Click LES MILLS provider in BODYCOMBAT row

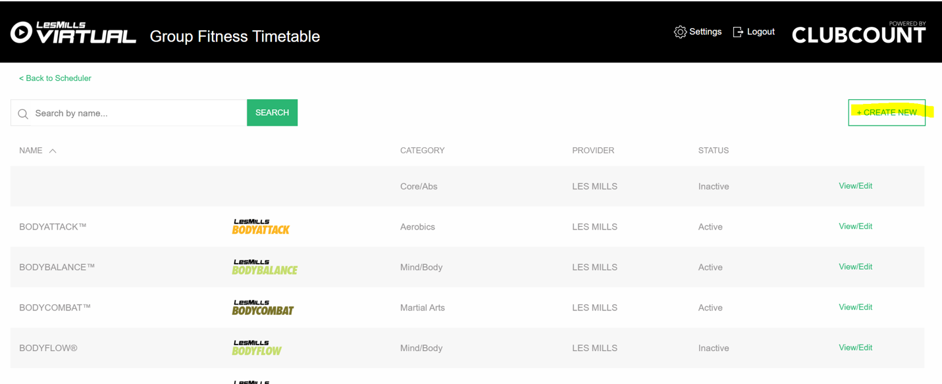coord(594,308)
